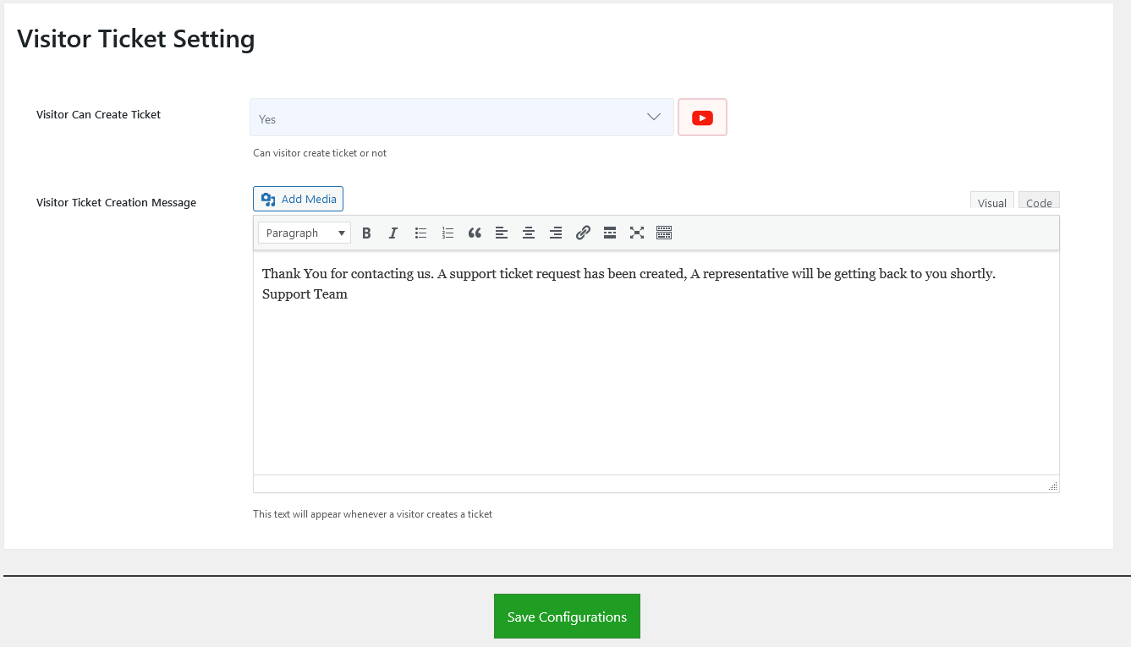
Task: Click the Insert/edit link icon
Action: tap(583, 233)
